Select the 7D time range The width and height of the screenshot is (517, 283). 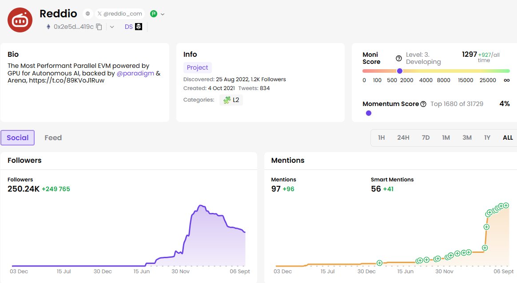coord(426,138)
